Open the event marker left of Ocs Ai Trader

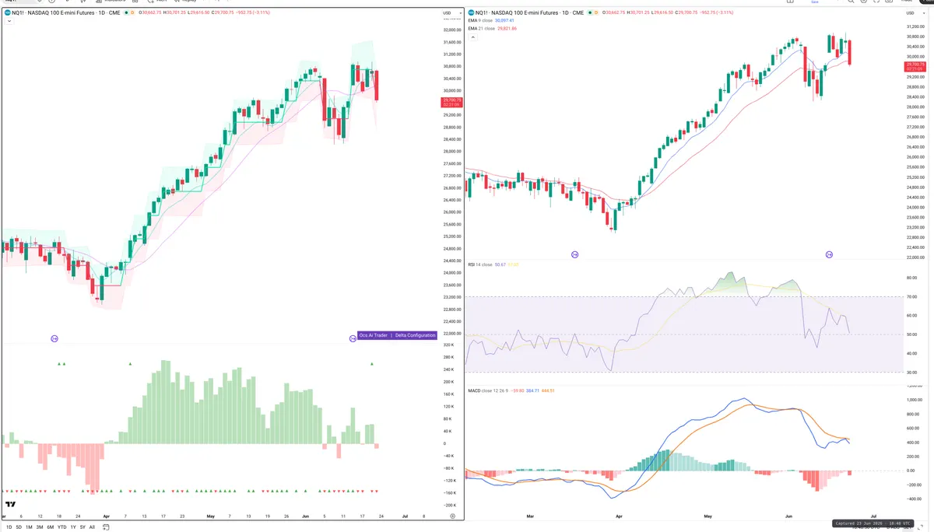(353, 338)
